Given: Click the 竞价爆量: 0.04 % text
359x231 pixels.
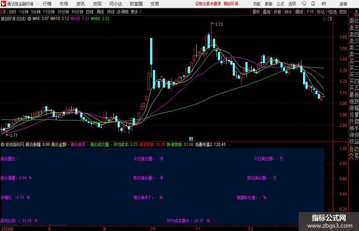Looking at the screenshot, I should pyautogui.click(x=16, y=178).
